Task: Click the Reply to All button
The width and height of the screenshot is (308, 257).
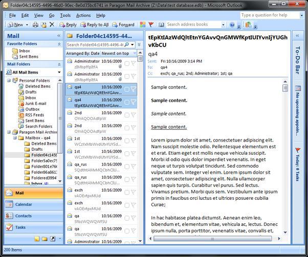Action: coord(95,25)
